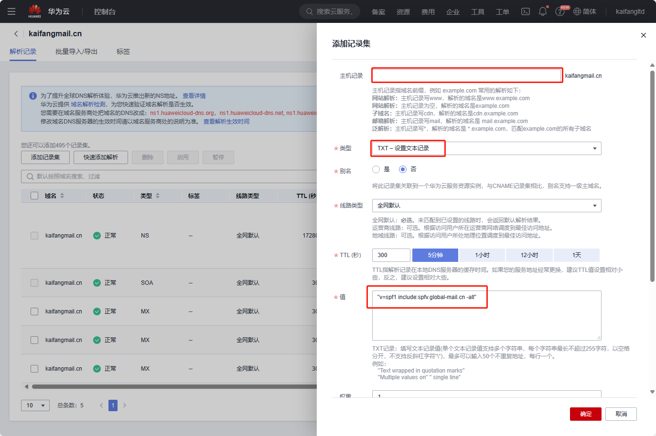The height and width of the screenshot is (436, 656).
Task: Open the help question mark icon
Action: [x=559, y=11]
